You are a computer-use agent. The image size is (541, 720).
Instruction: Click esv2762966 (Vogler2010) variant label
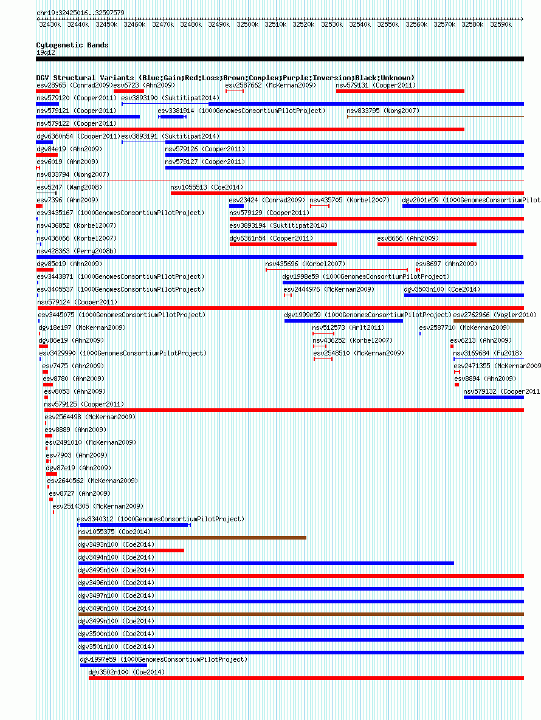(x=495, y=315)
